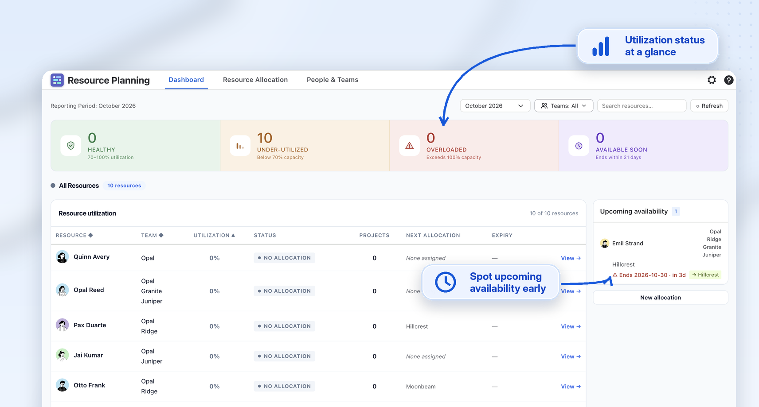Click the Under-utilized bar chart icon
The width and height of the screenshot is (759, 407).
coord(240,146)
